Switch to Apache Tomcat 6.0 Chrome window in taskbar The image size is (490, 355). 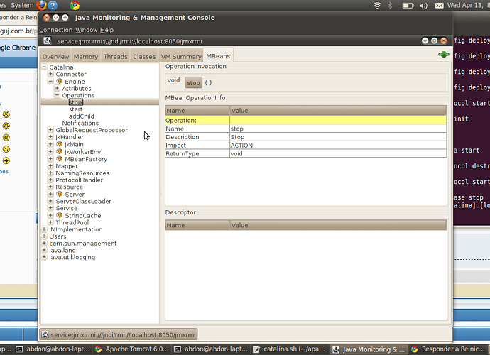tap(133, 349)
